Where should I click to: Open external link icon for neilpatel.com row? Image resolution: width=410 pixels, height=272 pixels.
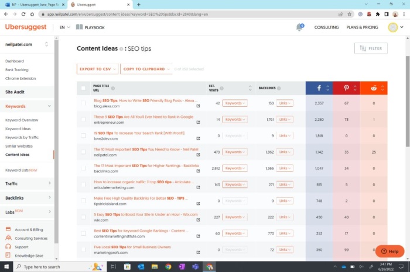click(198, 155)
